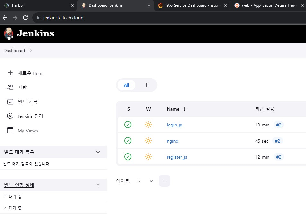Image resolution: width=306 pixels, height=214 pixels.
Task: Click login_js sunny weather icon
Action: click(148, 125)
